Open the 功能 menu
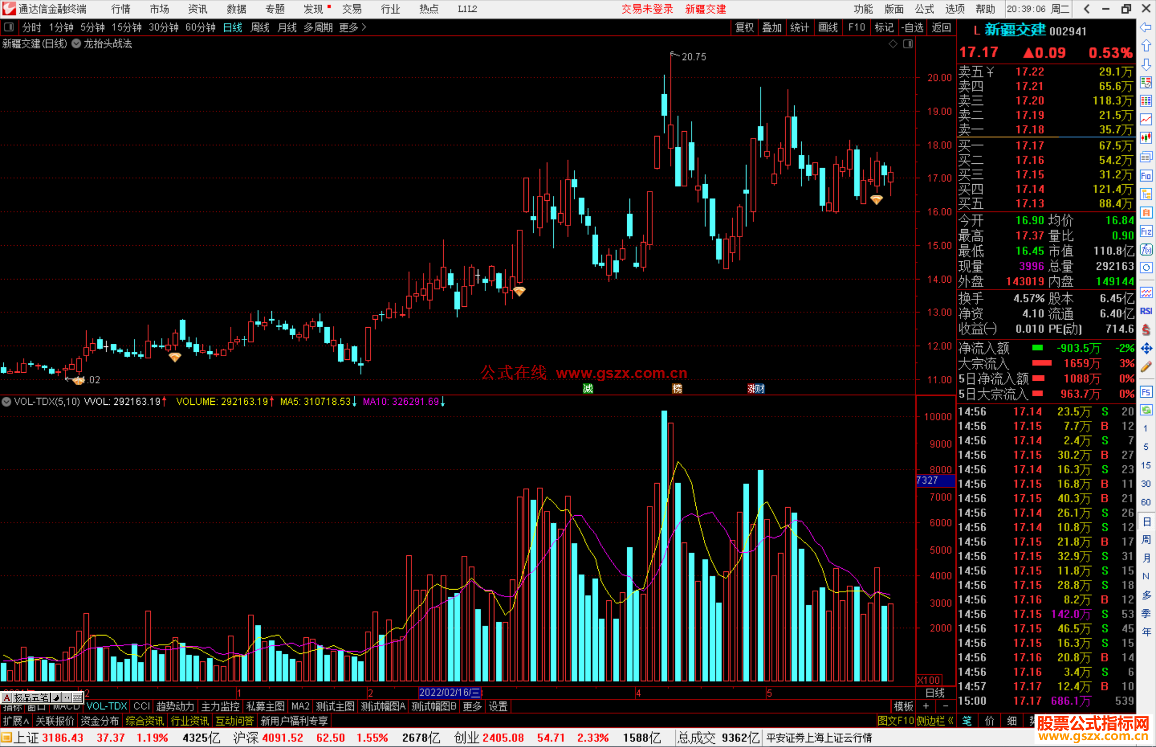 [863, 9]
